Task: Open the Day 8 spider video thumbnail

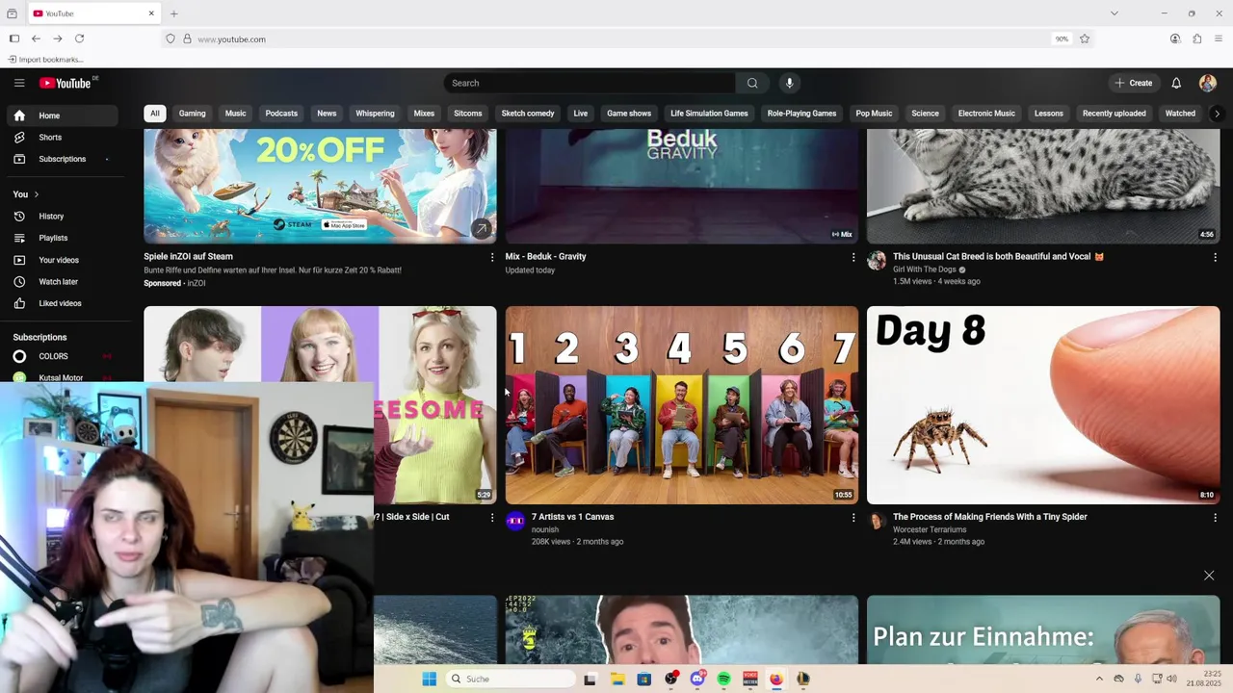Action: (1043, 405)
